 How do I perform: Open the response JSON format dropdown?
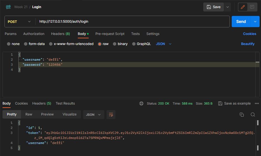pyautogui.click(x=93, y=115)
